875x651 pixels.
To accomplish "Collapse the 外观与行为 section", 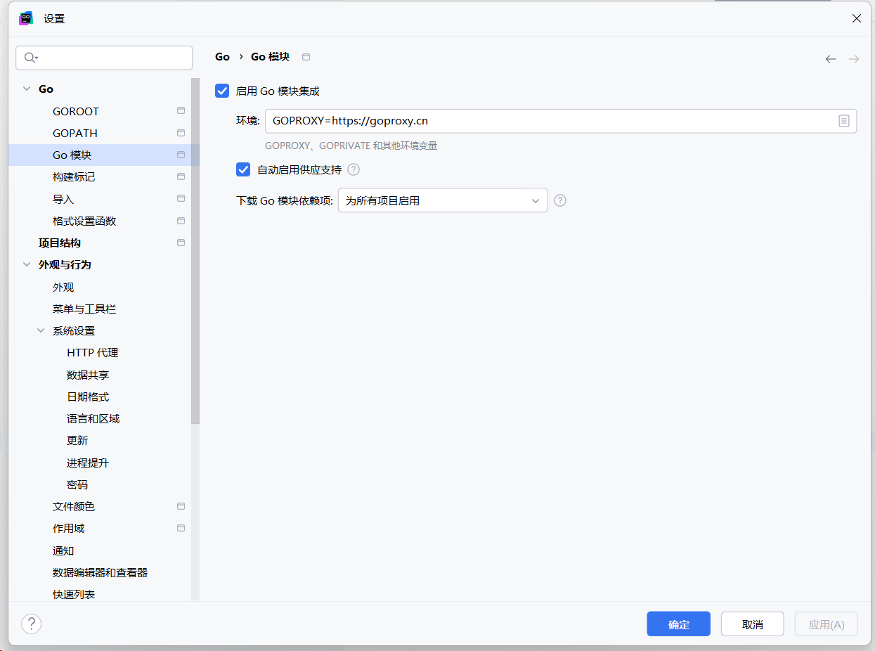I will coord(27,265).
